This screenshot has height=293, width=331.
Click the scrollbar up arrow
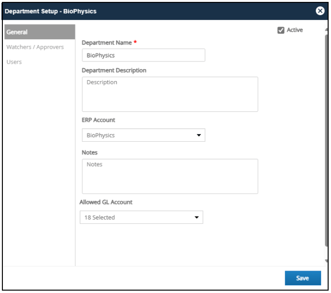coord(326,30)
